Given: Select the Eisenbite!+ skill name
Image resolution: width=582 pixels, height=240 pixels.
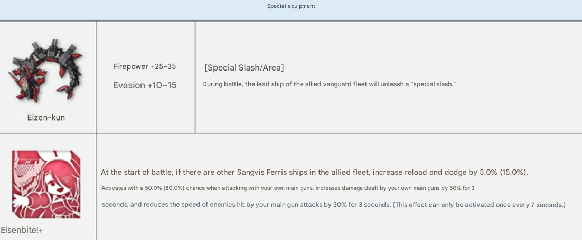Looking at the screenshot, I should click(22, 231).
